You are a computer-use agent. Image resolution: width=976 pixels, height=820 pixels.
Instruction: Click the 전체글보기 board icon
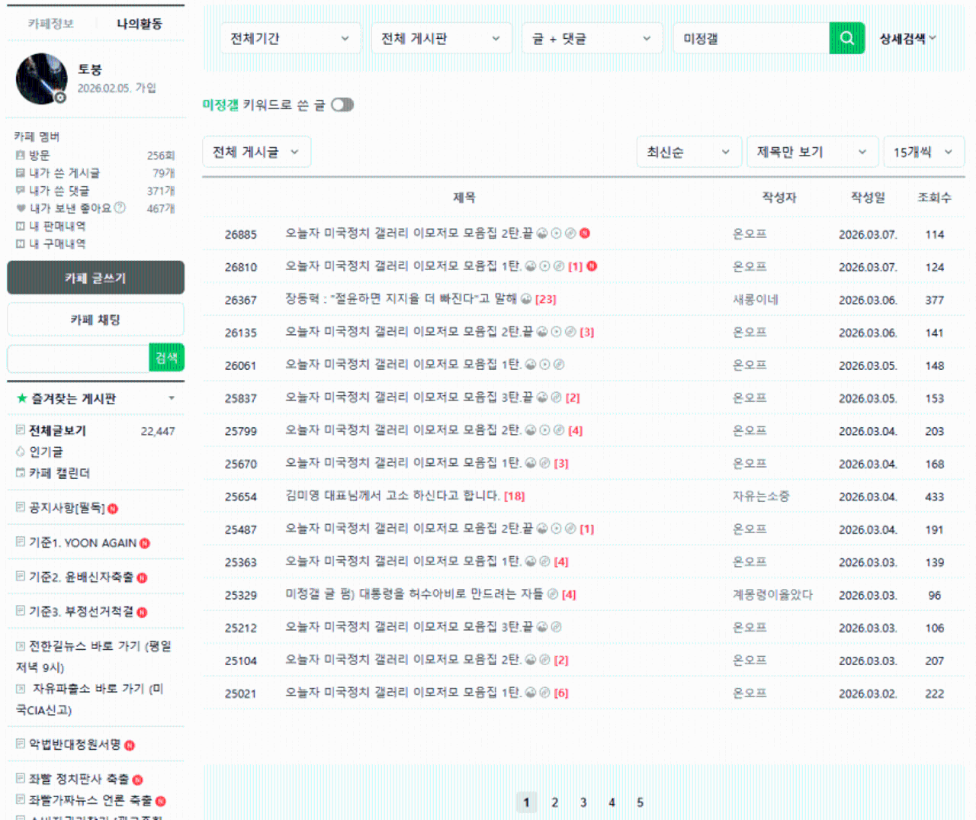pyautogui.click(x=21, y=430)
